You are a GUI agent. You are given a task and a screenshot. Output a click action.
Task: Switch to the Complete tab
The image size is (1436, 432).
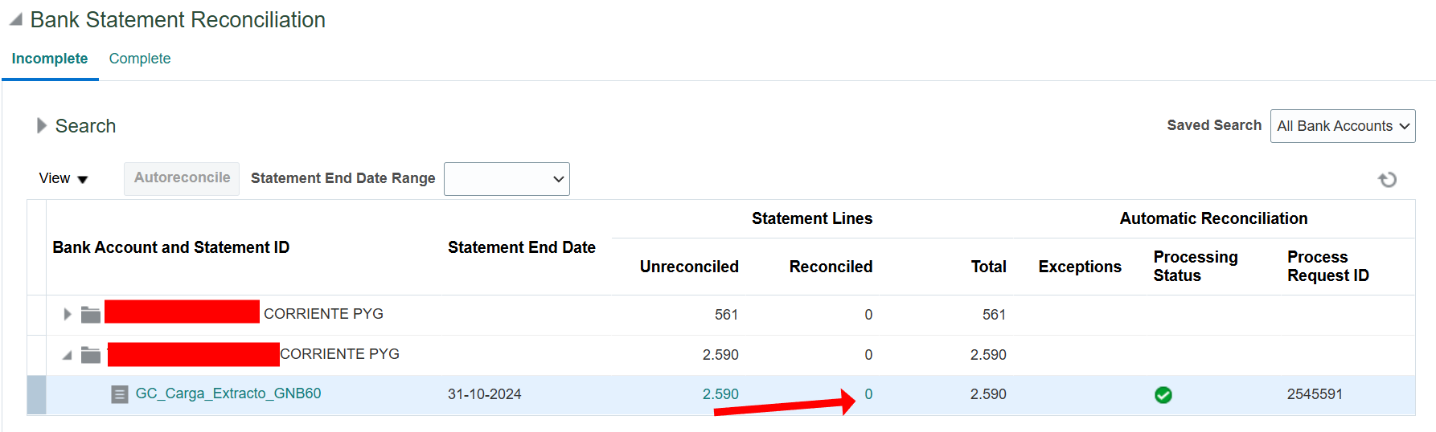point(140,59)
